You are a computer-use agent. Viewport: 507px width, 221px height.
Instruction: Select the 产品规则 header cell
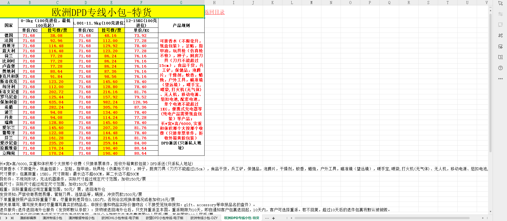pyautogui.click(x=181, y=25)
